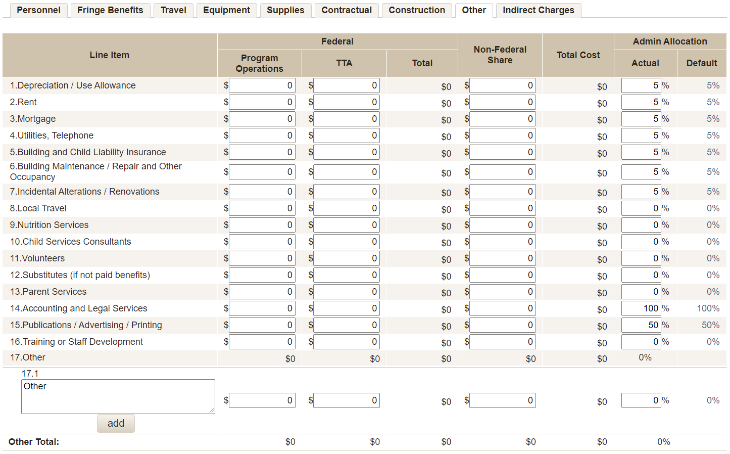730x454 pixels.
Task: Open the Personnel tab
Action: tap(38, 10)
